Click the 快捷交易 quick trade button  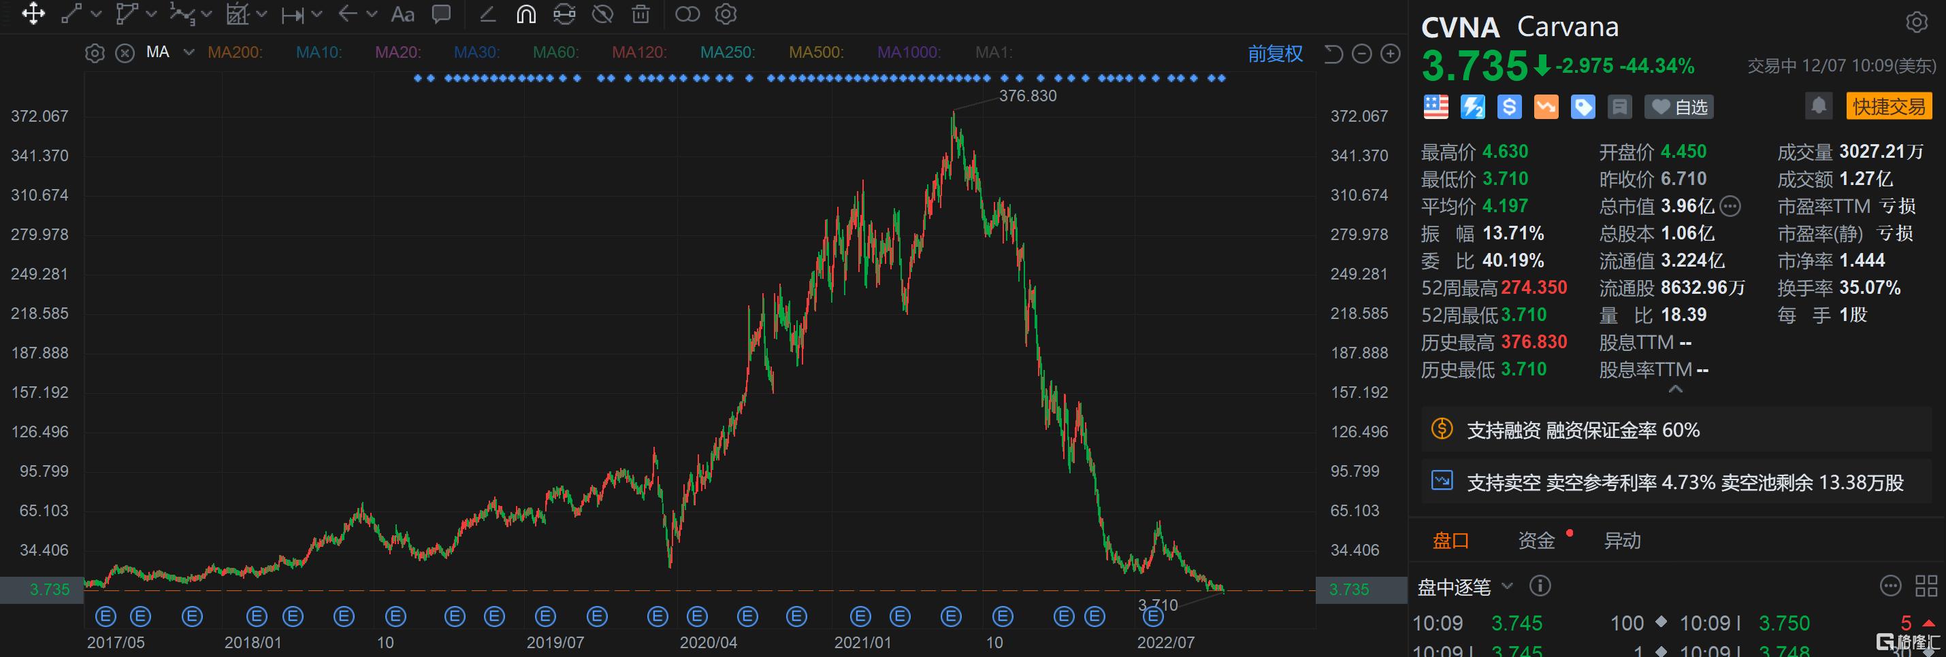1889,107
